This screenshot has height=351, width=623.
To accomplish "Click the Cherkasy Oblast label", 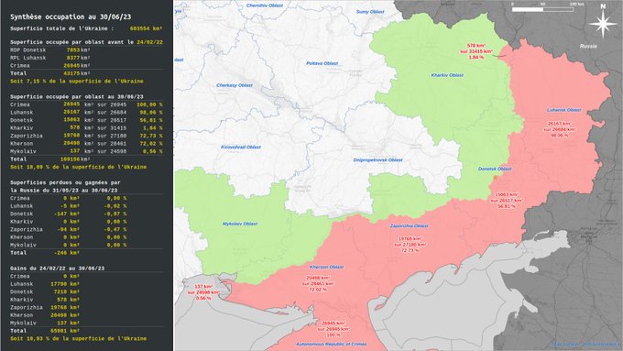I will [x=235, y=85].
